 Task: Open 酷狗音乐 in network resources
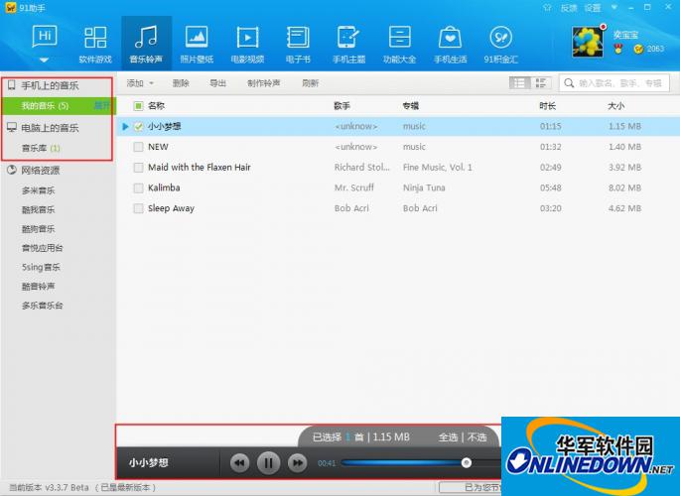(39, 228)
